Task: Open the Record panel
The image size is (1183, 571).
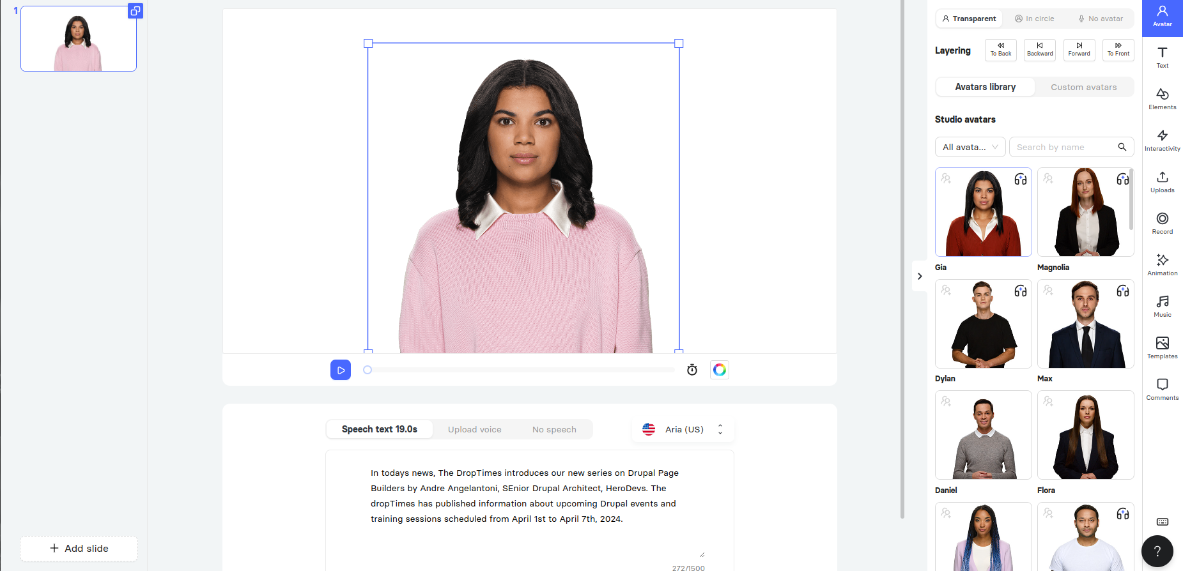Action: [x=1162, y=223]
